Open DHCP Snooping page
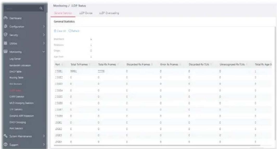The image size is (277, 149). (x=17, y=122)
